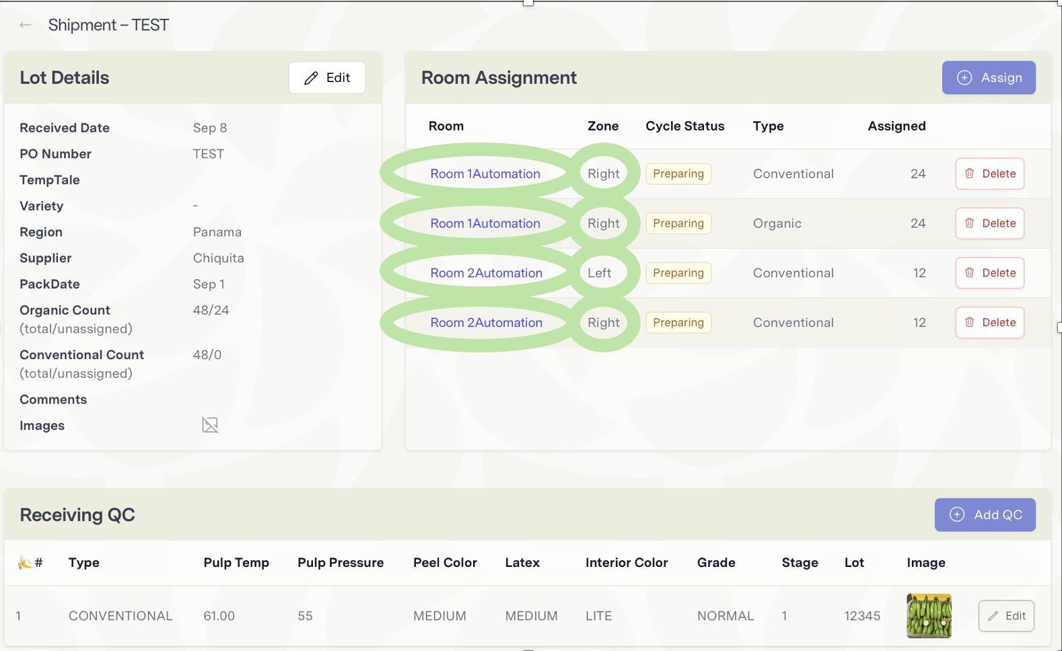Viewport: 1062px width, 651px height.
Task: Click trash icon on first Room 1Automation row
Action: pyautogui.click(x=970, y=174)
